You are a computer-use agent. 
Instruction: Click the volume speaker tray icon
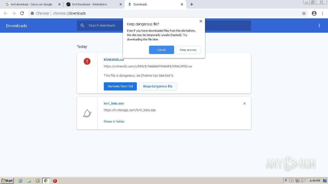[x=291, y=181]
